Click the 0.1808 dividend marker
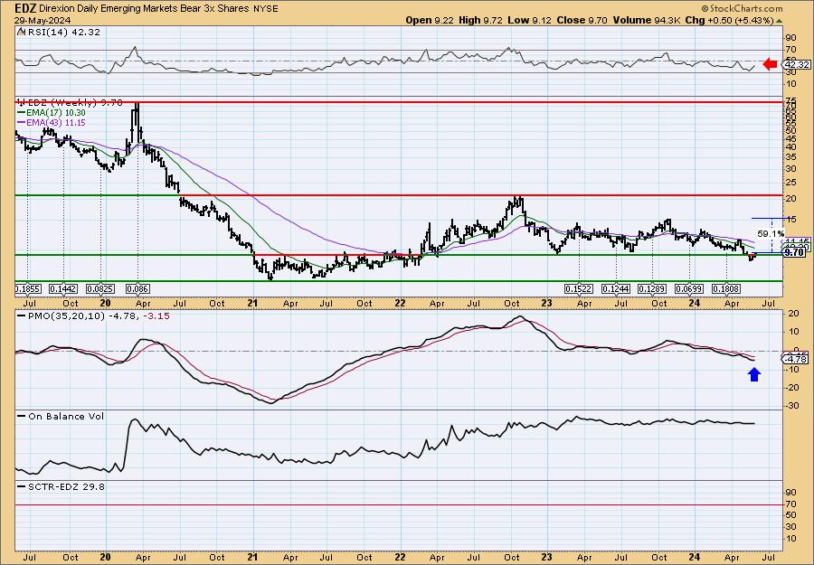 (726, 288)
